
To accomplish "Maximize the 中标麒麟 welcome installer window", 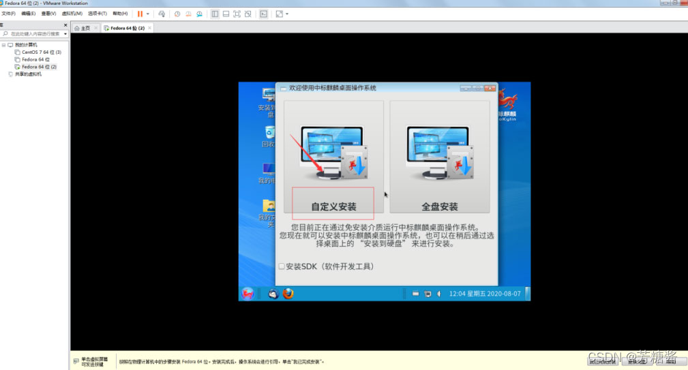I will [478, 88].
